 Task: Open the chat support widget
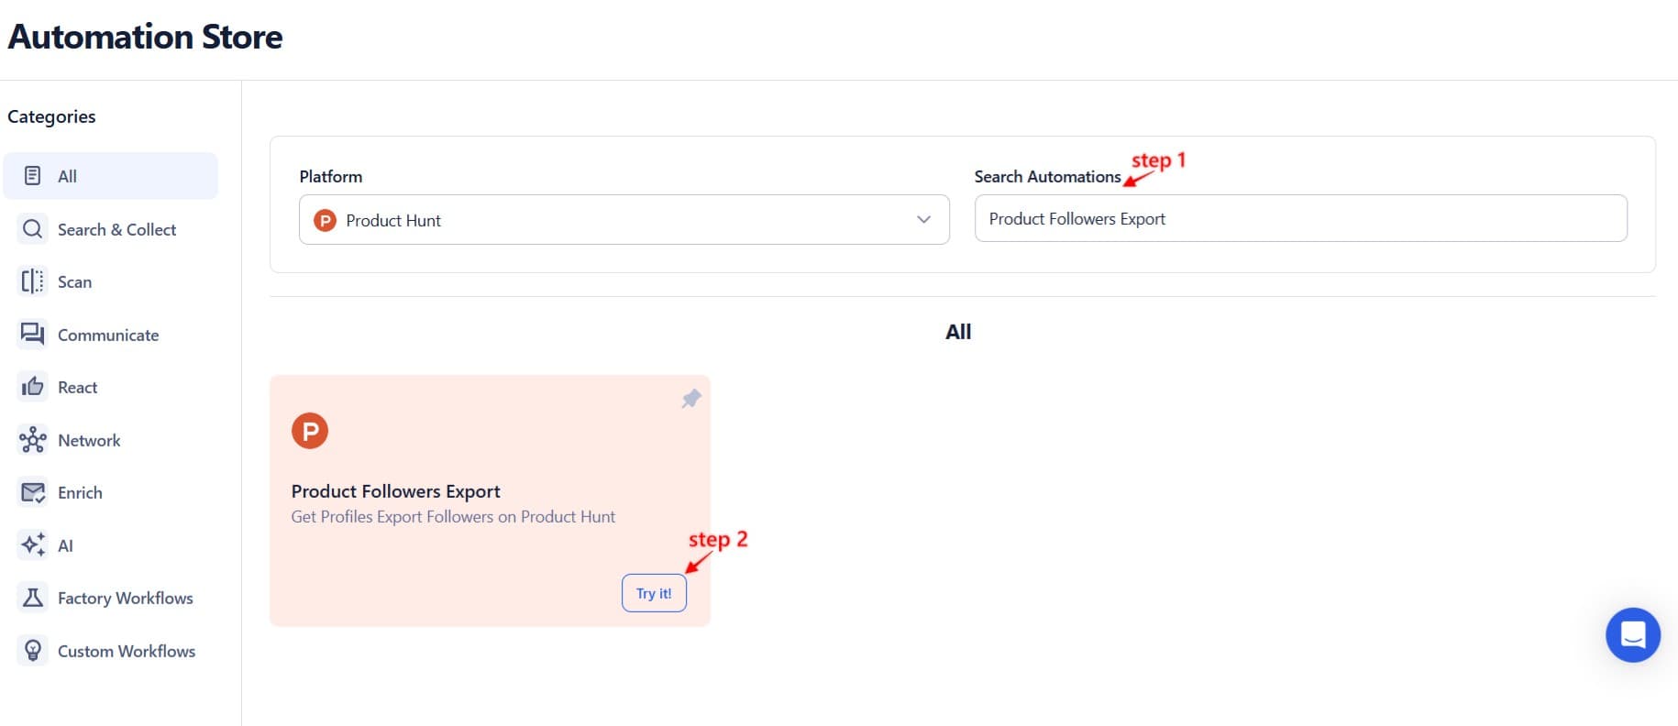click(1632, 634)
